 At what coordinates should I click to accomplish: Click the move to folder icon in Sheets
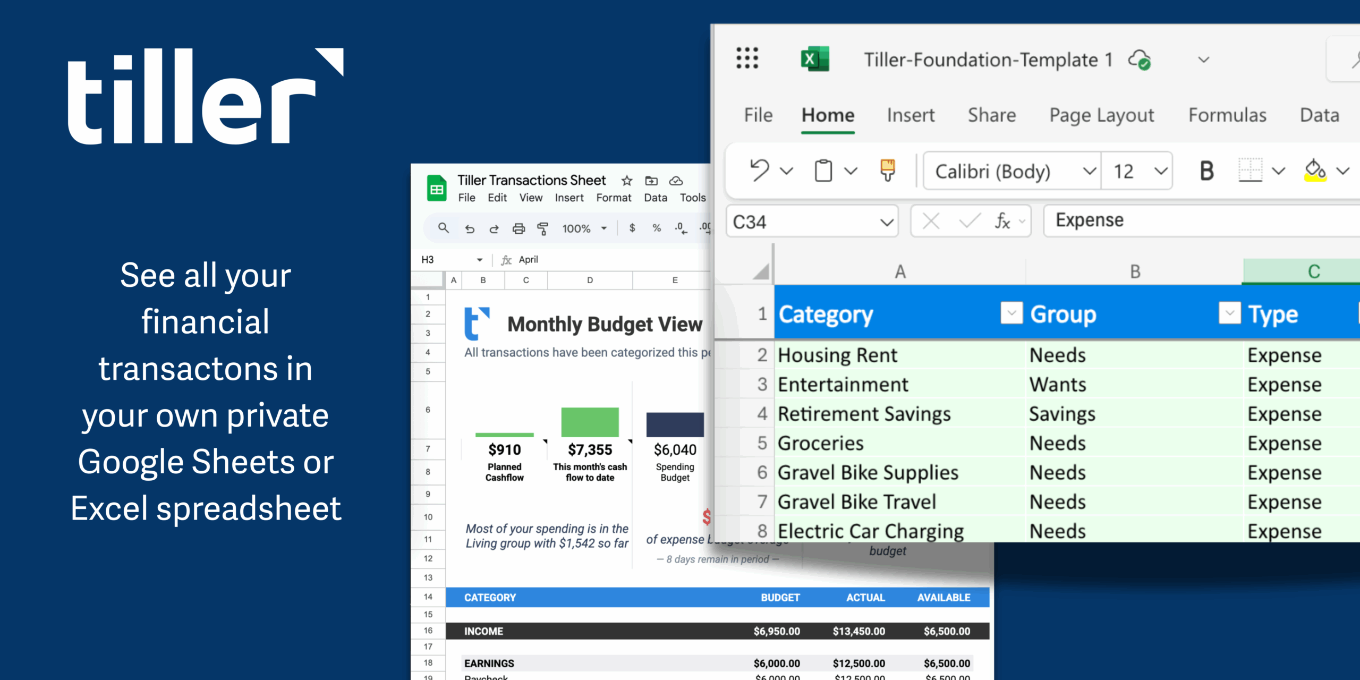click(x=651, y=181)
